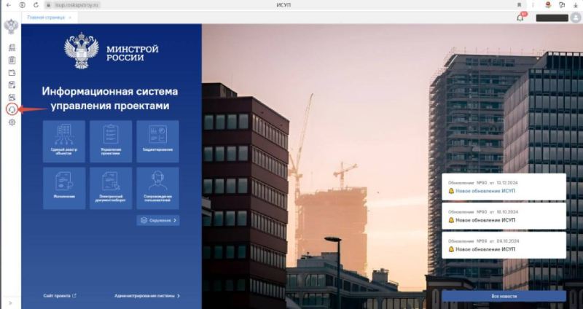Open the Бюджетирование tile
This screenshot has width=583, height=309.
pyautogui.click(x=157, y=141)
